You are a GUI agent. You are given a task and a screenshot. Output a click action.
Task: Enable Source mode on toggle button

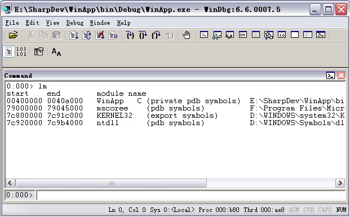pyautogui.click(x=8, y=51)
